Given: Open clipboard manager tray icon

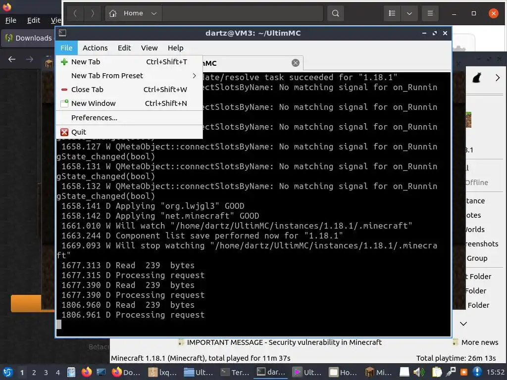Looking at the screenshot, I should 437,372.
